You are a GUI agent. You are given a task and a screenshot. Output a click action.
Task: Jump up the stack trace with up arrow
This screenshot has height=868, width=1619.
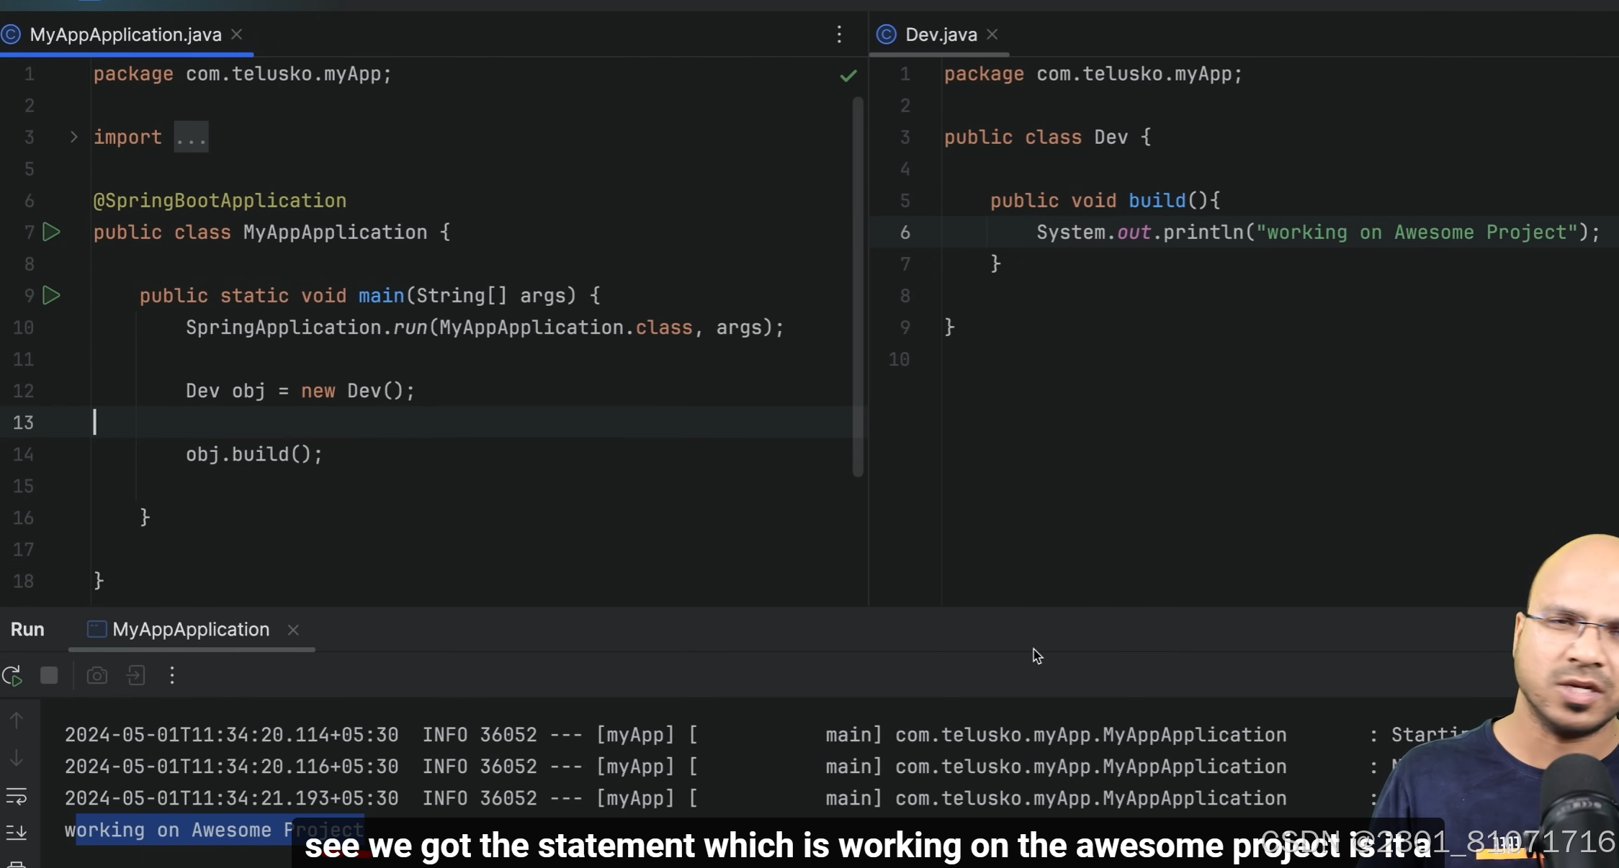(x=17, y=720)
